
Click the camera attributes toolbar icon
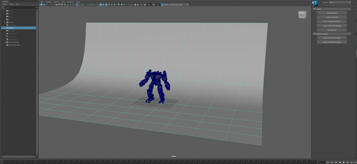62,5
